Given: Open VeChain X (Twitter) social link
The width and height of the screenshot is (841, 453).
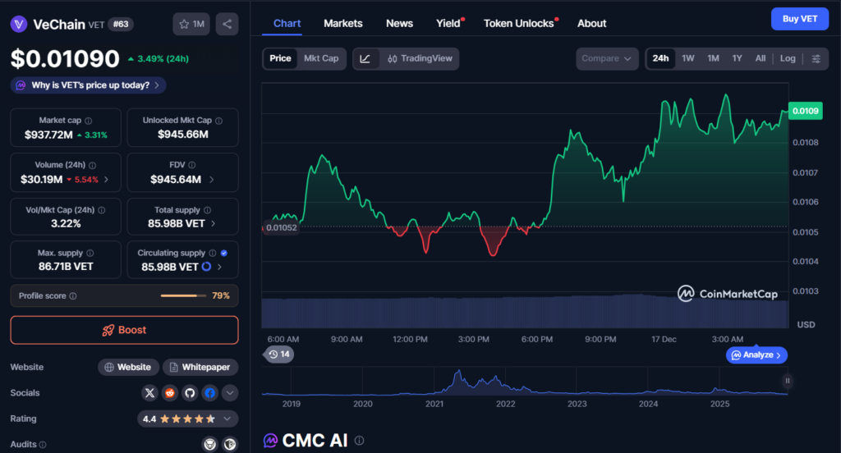Looking at the screenshot, I should [149, 393].
